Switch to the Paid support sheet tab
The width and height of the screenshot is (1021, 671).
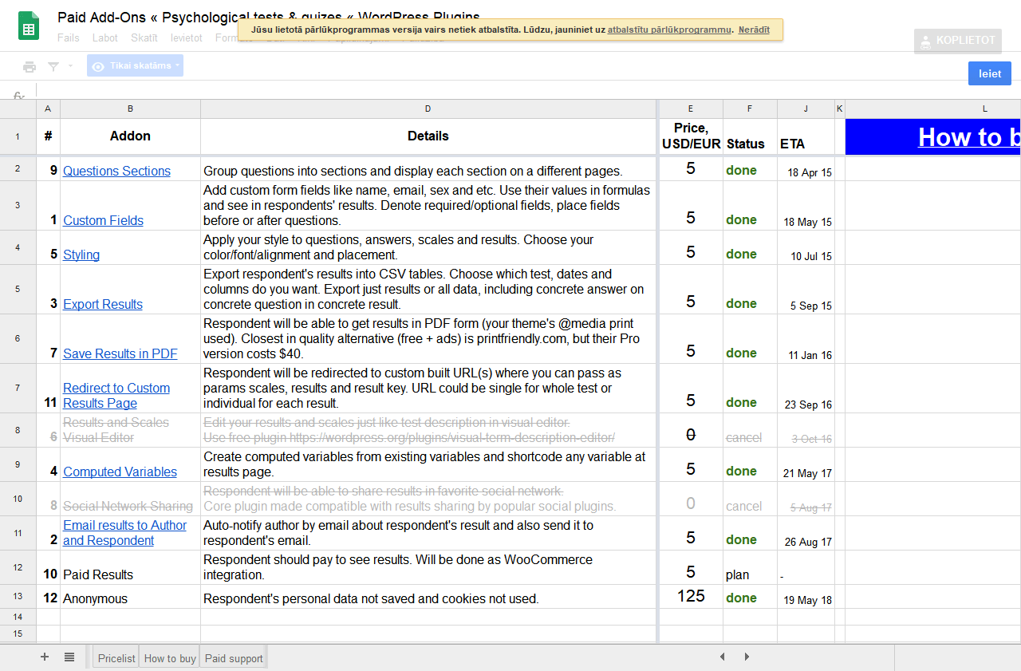(x=234, y=658)
